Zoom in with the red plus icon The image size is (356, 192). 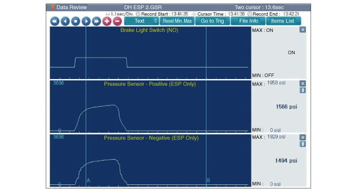(107, 21)
